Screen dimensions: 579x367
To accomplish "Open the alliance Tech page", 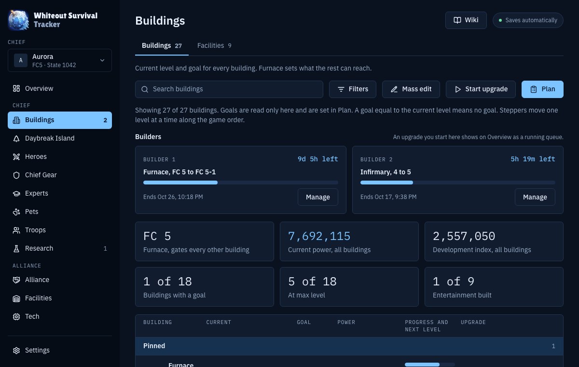I will point(60,317).
